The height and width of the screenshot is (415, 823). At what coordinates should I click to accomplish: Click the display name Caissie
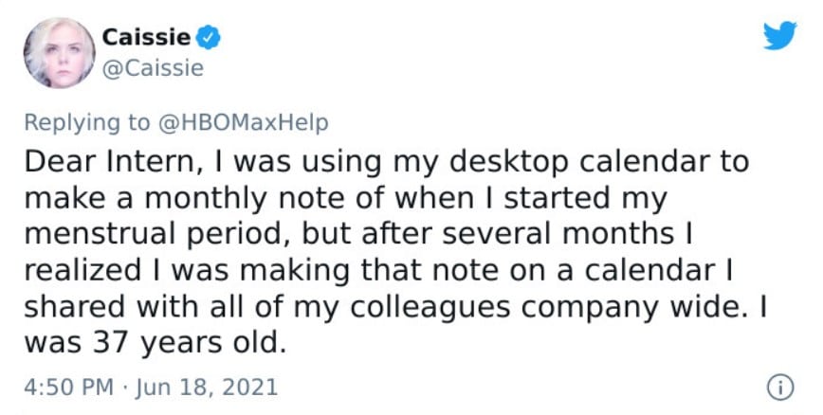pos(146,38)
